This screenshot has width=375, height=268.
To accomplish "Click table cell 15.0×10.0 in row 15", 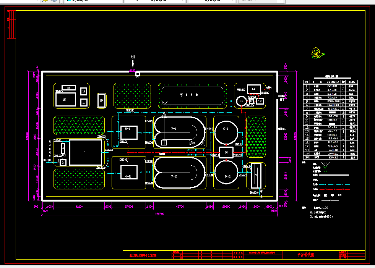I will coord(333,139).
